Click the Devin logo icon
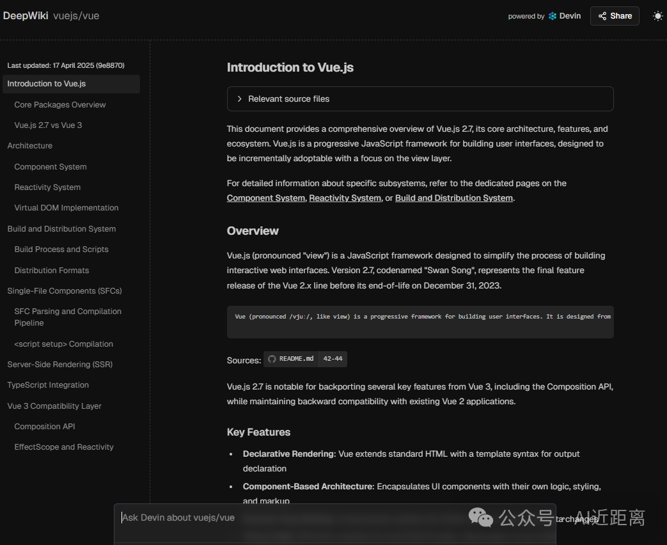 [x=553, y=16]
